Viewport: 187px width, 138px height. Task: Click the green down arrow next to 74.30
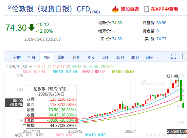point(32,27)
